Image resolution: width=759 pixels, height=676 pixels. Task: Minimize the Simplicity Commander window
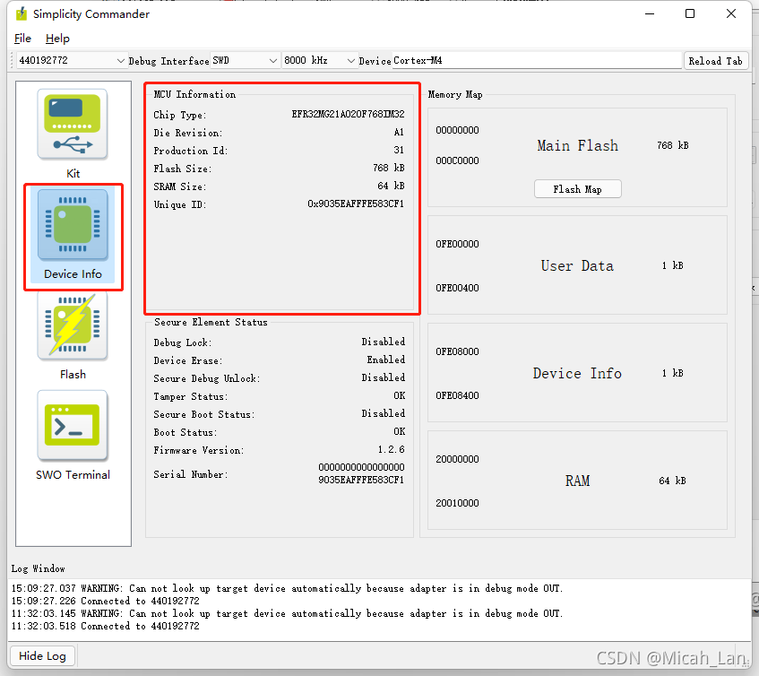[650, 13]
